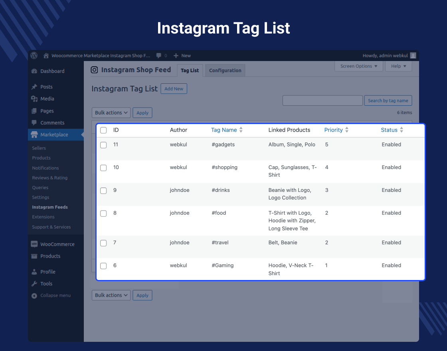Sort using Status arrows icon
The height and width of the screenshot is (351, 447).
click(402, 130)
